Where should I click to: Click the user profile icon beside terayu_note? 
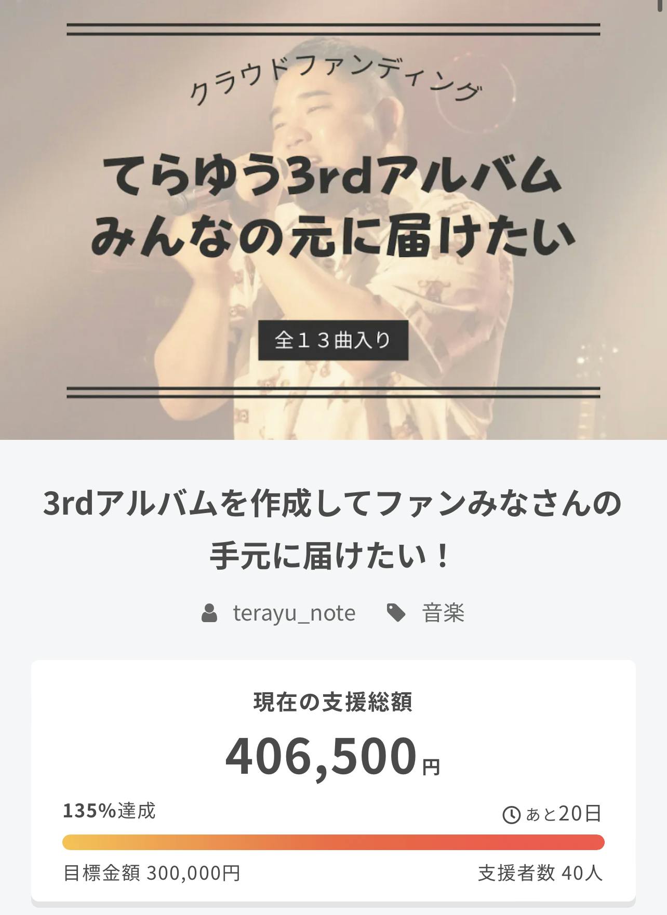coord(209,613)
